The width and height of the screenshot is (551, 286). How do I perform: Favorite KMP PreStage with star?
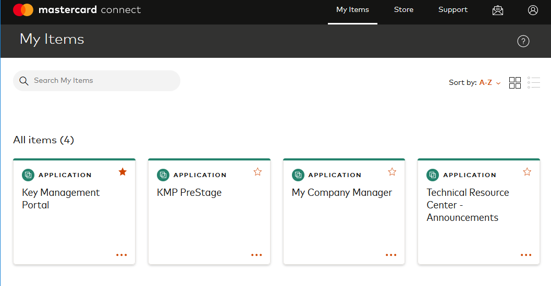coord(258,172)
